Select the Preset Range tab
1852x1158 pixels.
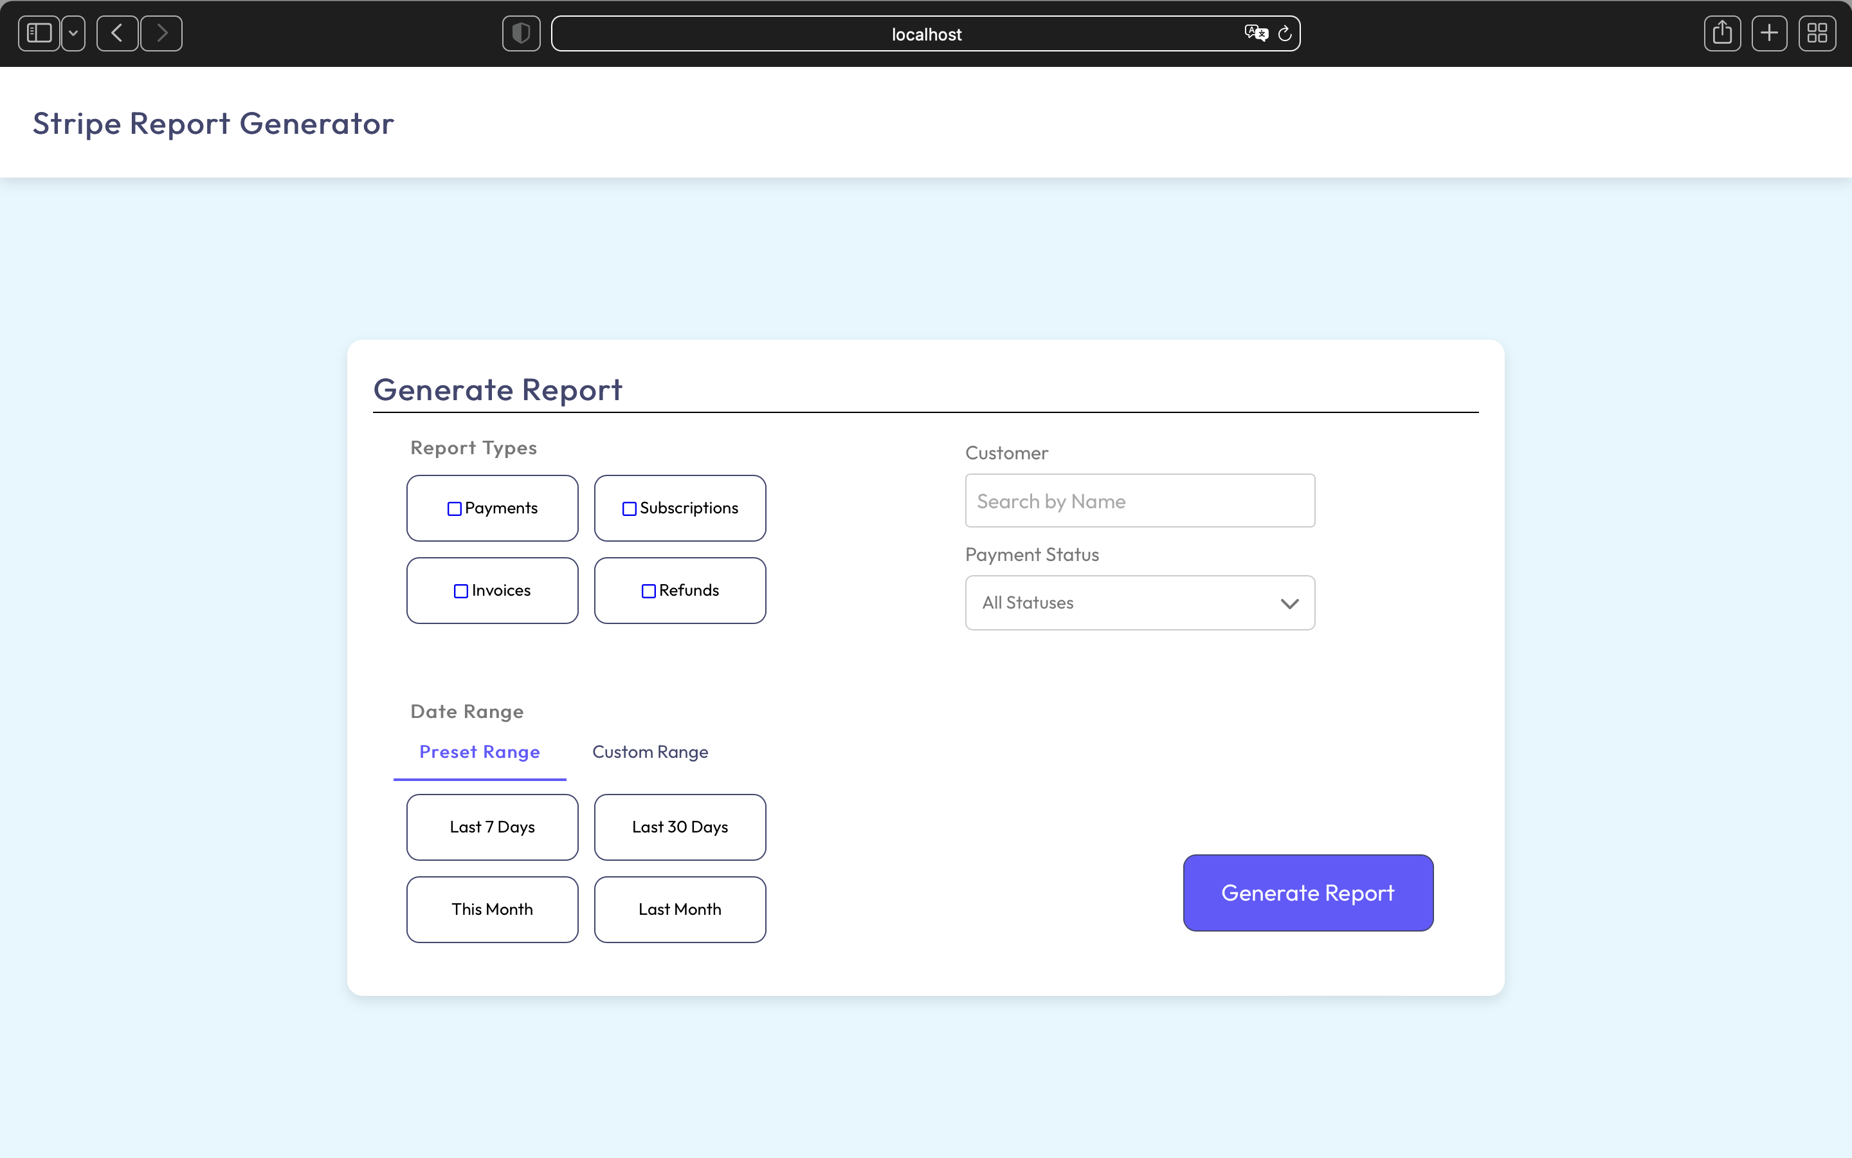click(480, 752)
